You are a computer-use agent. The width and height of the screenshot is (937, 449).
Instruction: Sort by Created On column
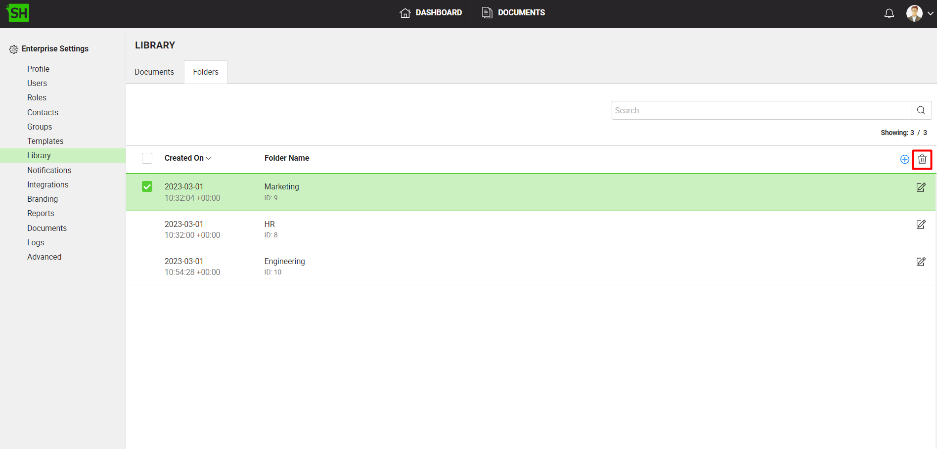point(188,158)
